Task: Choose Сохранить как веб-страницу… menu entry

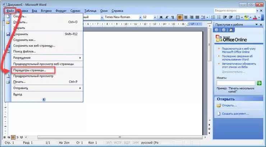Action: pyautogui.click(x=47, y=46)
